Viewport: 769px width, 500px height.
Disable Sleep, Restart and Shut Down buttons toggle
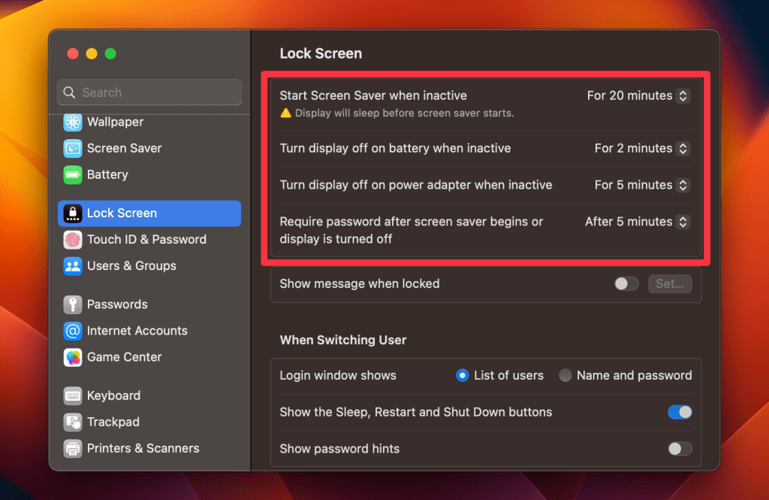[x=680, y=412]
